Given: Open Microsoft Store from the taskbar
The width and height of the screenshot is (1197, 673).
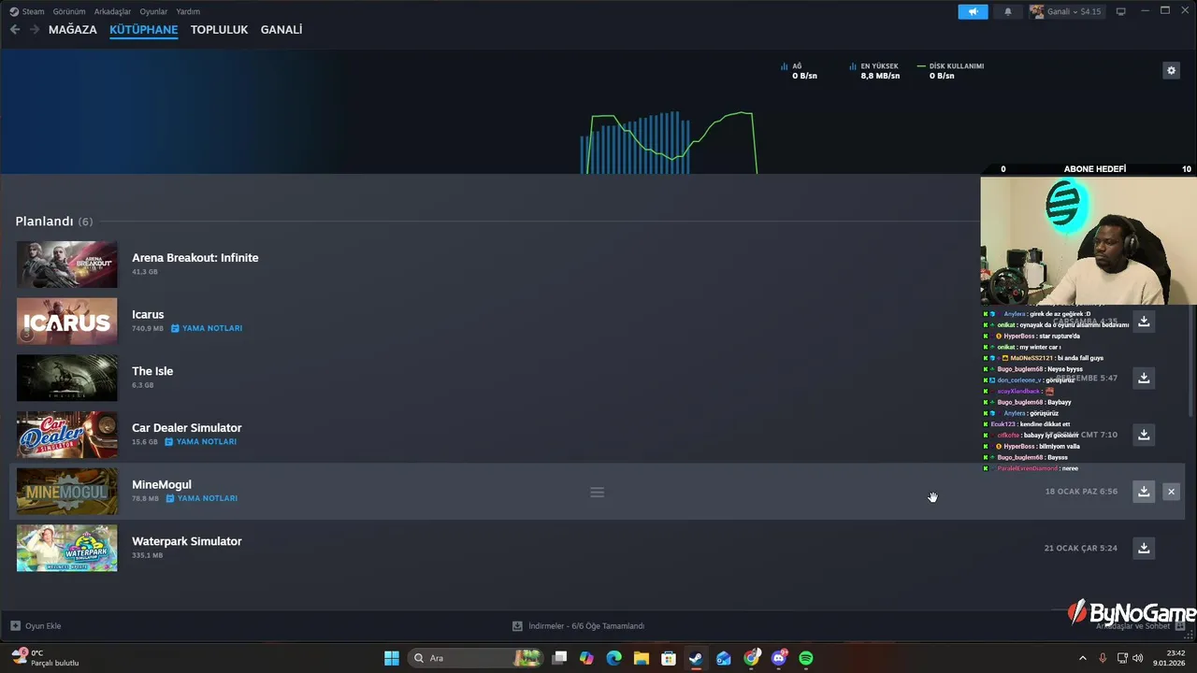Looking at the screenshot, I should (669, 658).
